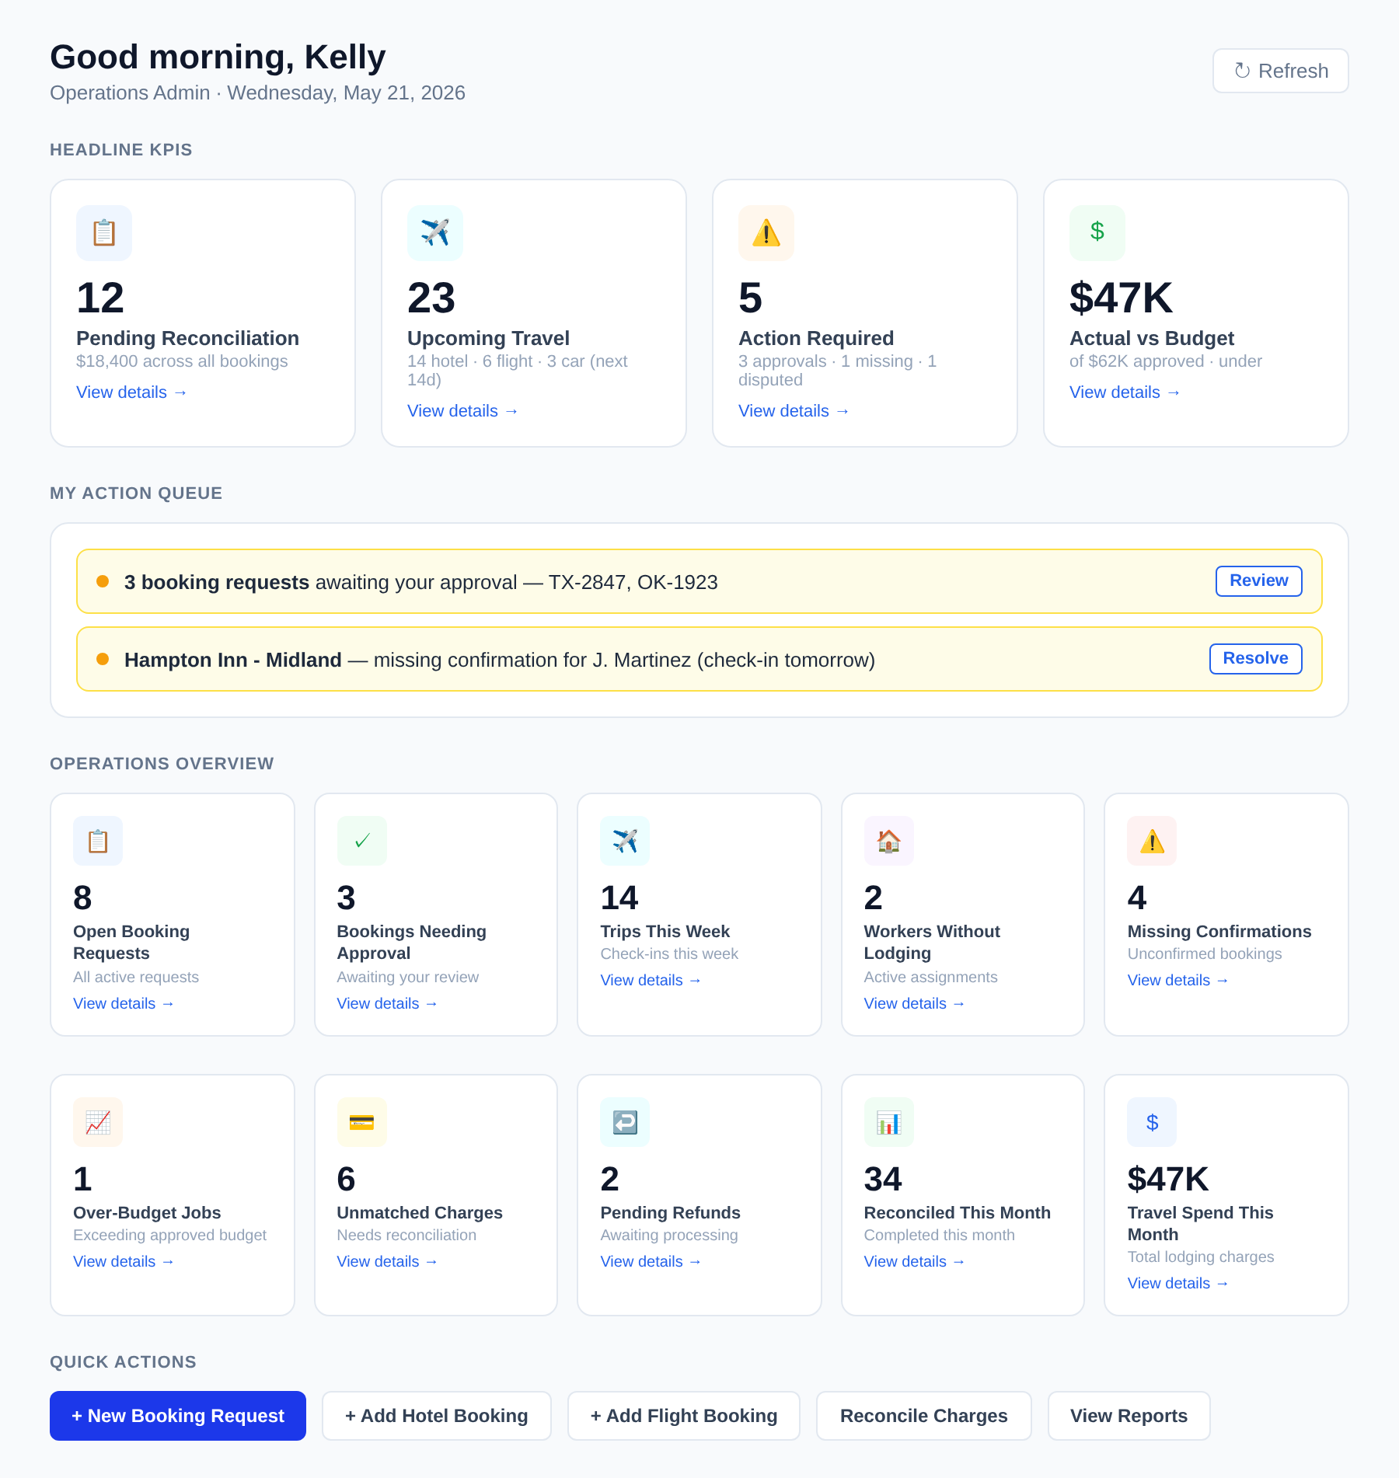The height and width of the screenshot is (1478, 1399).
Task: Click the warning icon on Action Required card
Action: click(x=766, y=233)
